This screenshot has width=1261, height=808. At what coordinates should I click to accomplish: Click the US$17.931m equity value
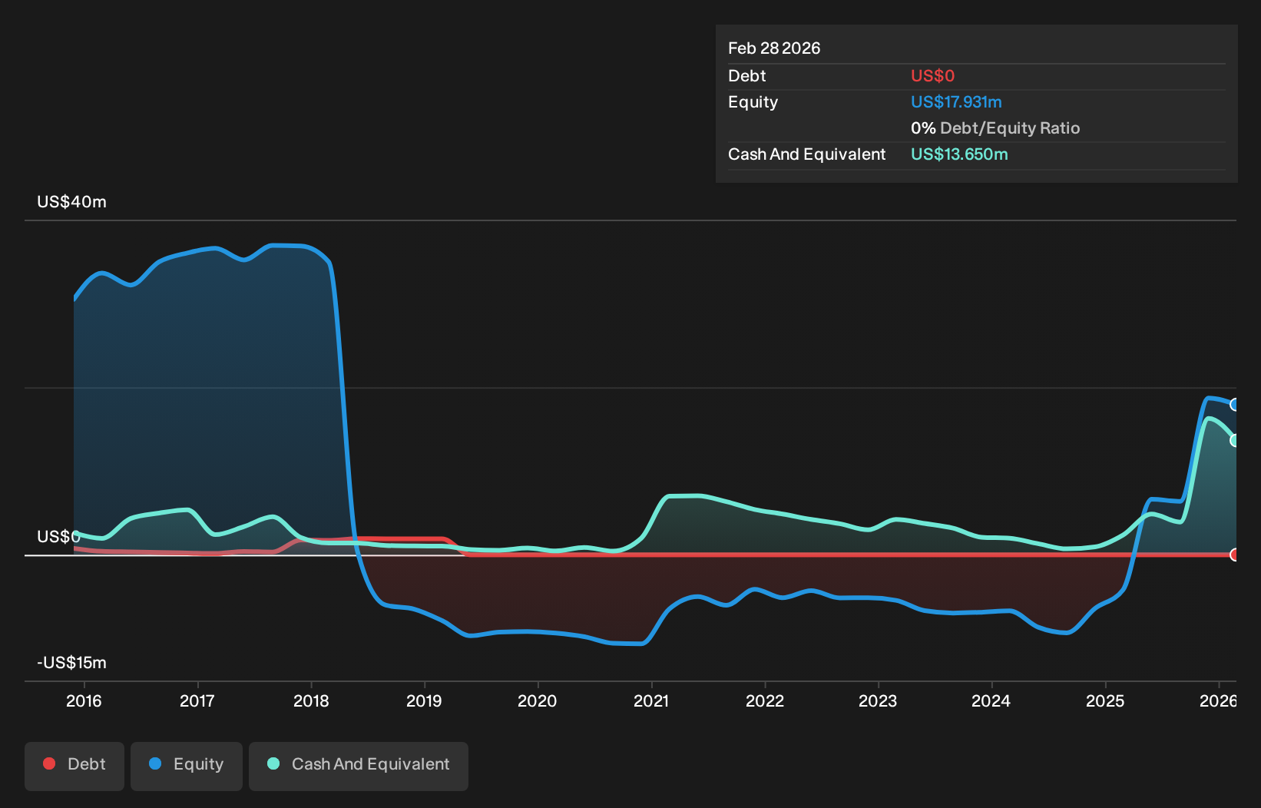[x=956, y=102]
